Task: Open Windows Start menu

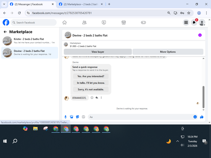Action: (5, 141)
